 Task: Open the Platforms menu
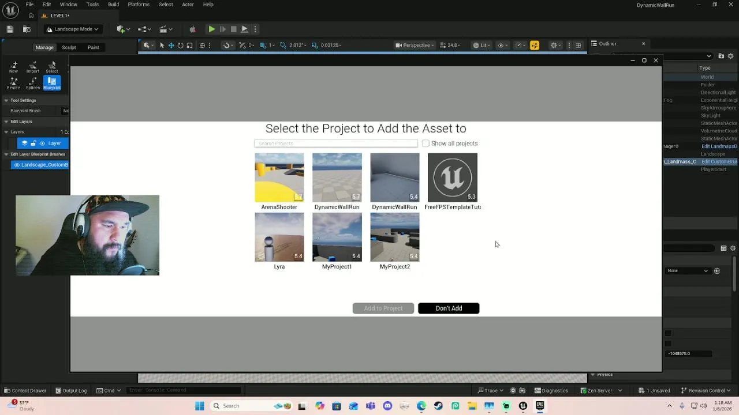tap(139, 5)
